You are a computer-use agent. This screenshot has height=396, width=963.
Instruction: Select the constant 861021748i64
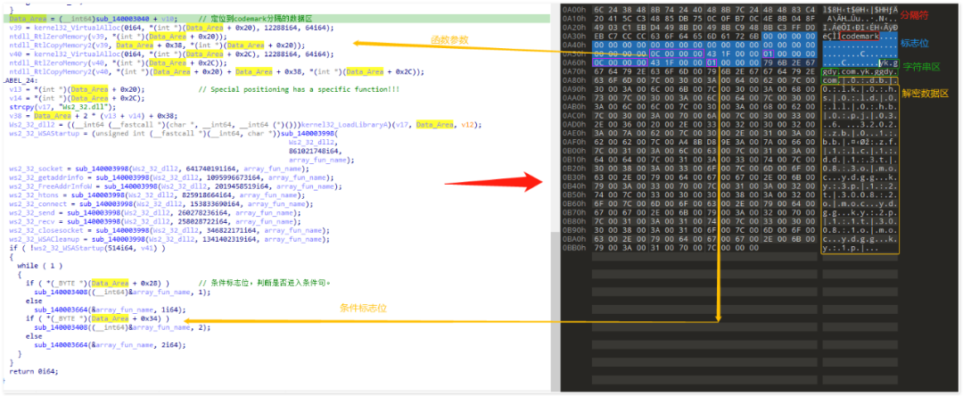tap(315, 151)
